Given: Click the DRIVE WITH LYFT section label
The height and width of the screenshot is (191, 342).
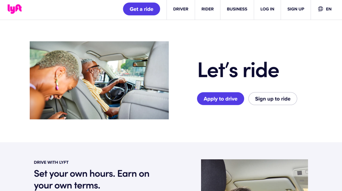Looking at the screenshot, I should tap(51, 162).
